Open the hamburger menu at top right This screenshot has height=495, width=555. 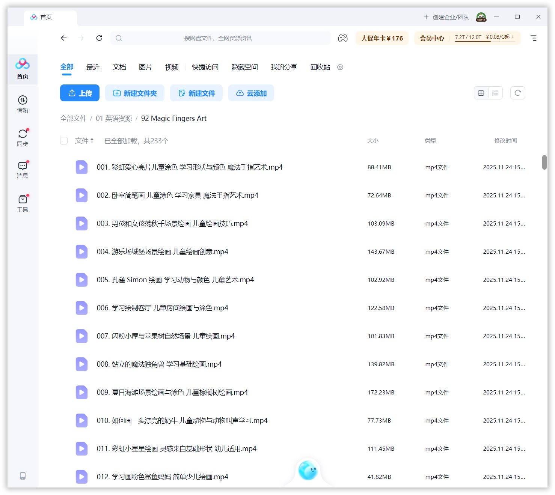[x=533, y=38]
